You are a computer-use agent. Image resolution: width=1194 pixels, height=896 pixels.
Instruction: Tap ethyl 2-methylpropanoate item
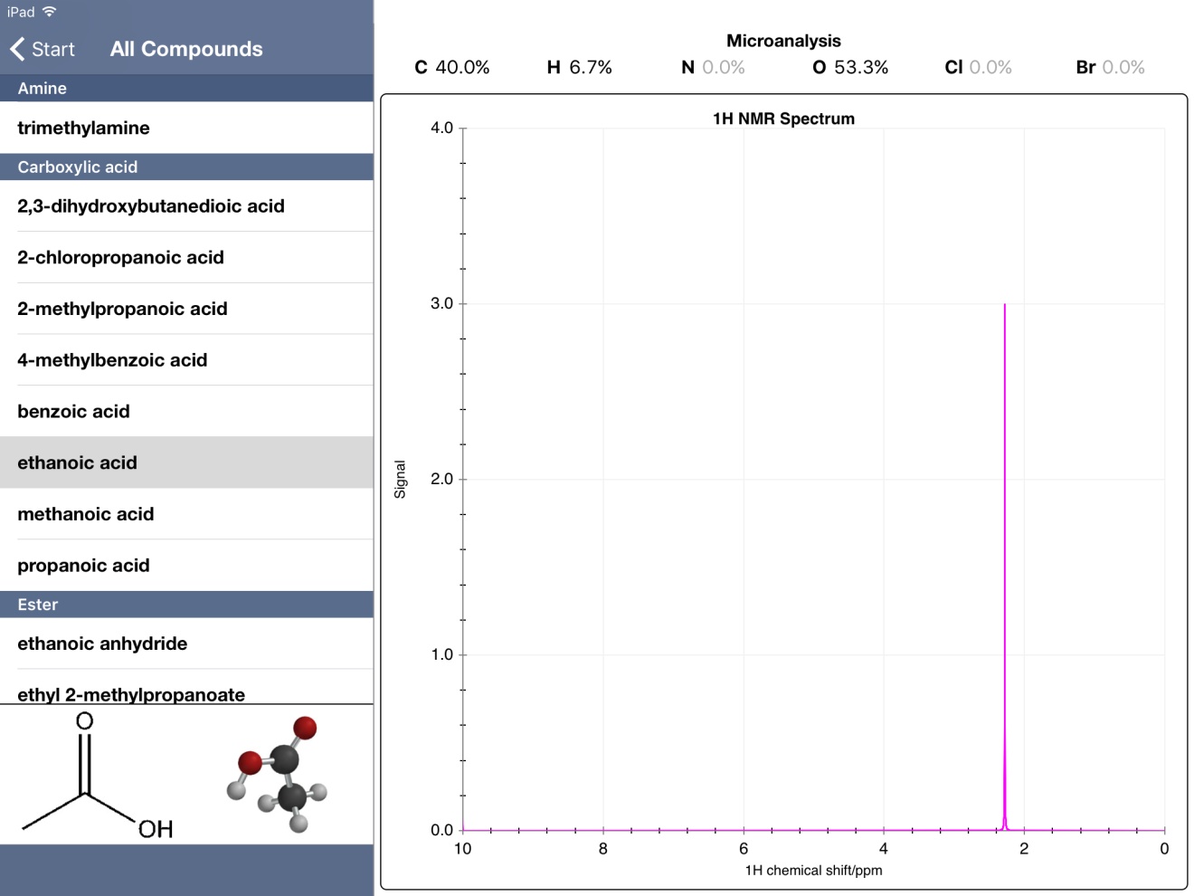(x=131, y=693)
